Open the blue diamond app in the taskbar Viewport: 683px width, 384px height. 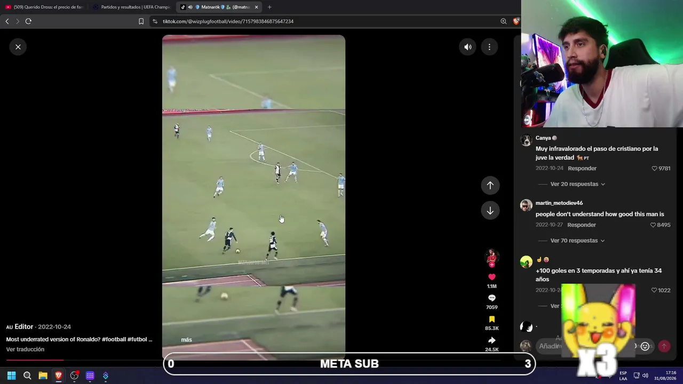(106, 375)
